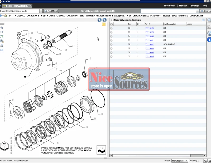Enable Show only selected callouts checkbox
Viewport: 211px width, 163px height.
tap(112, 20)
